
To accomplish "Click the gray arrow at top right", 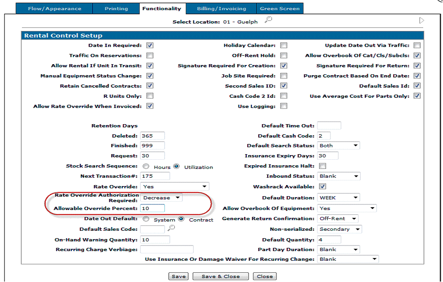I will pyautogui.click(x=421, y=21).
